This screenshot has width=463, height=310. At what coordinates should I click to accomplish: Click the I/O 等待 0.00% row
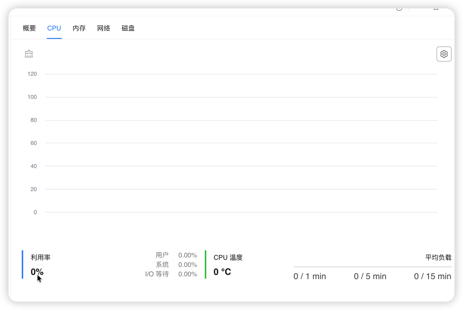tap(171, 274)
